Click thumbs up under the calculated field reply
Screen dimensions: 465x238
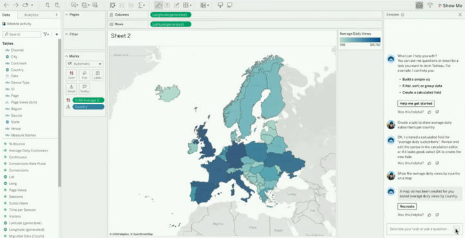[x=429, y=163]
